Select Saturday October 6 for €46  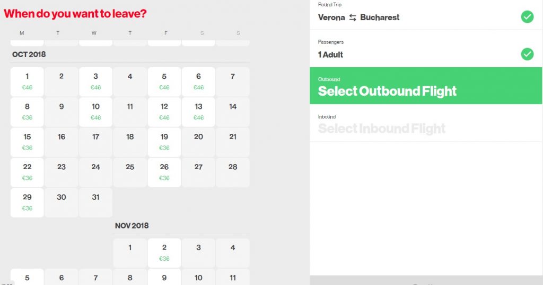pos(198,81)
